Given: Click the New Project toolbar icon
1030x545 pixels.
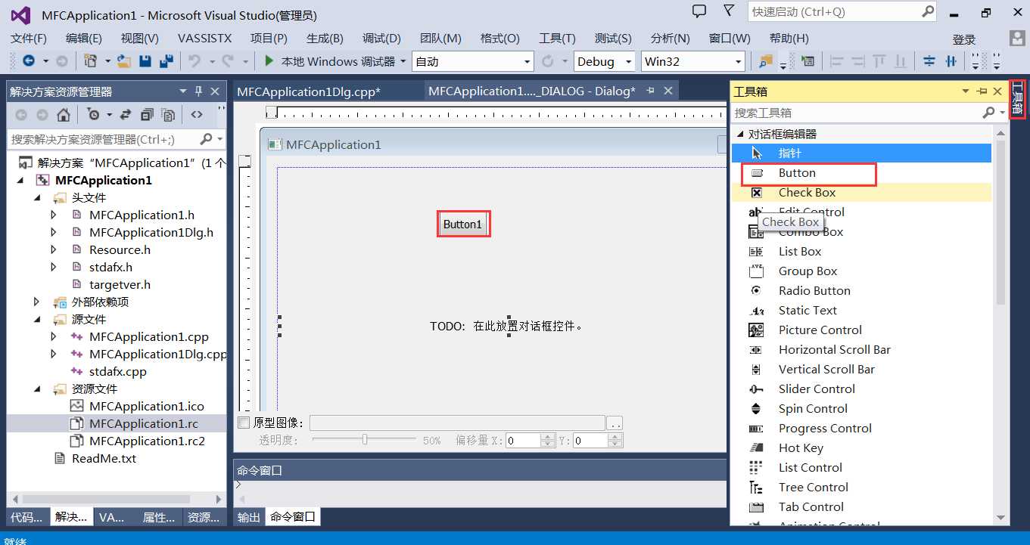Looking at the screenshot, I should click(x=91, y=61).
